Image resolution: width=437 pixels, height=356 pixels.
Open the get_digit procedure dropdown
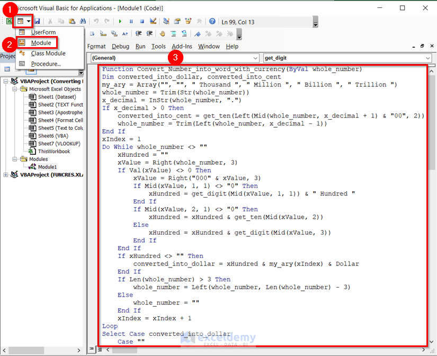pos(429,58)
